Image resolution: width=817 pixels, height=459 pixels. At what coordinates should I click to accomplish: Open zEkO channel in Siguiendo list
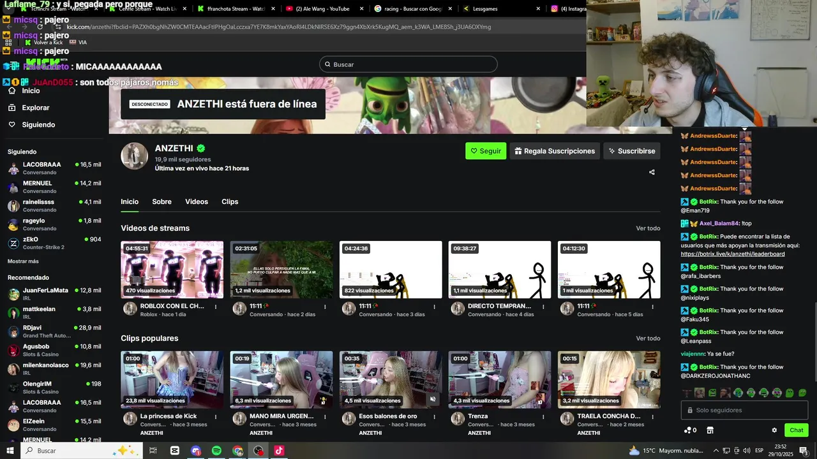pos(54,243)
